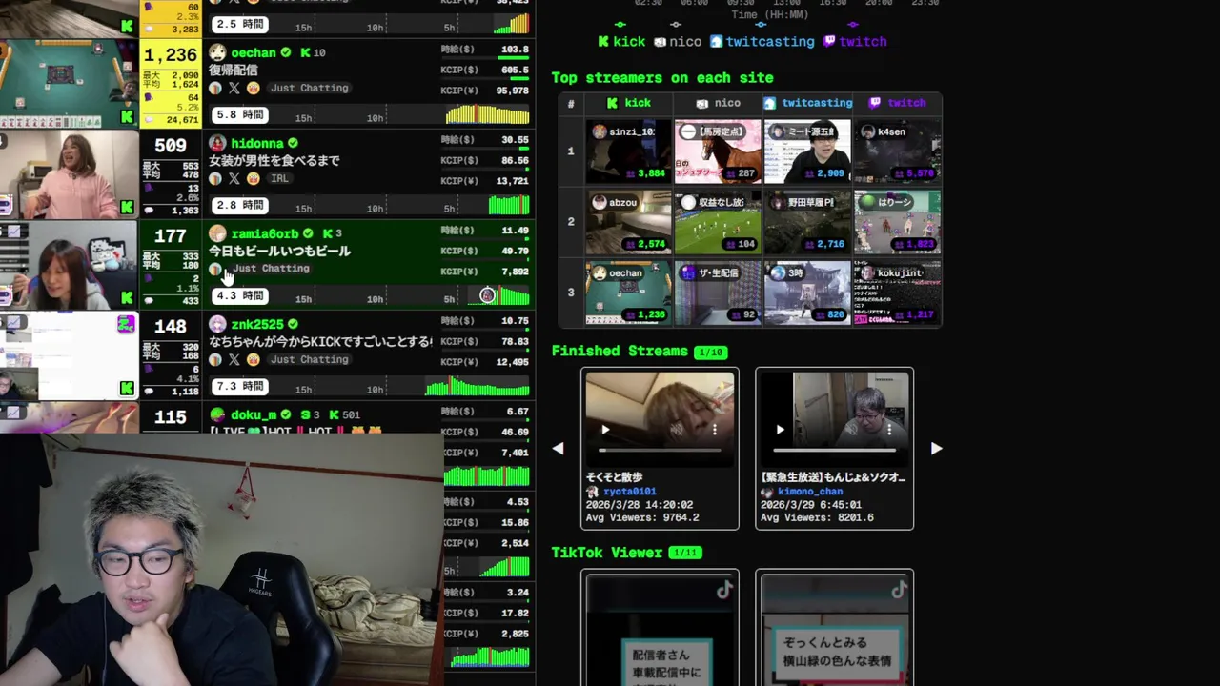Click the Kick badge on ramia6orb's thumbnail
Viewport: 1220px width, 686px height.
pyautogui.click(x=127, y=297)
